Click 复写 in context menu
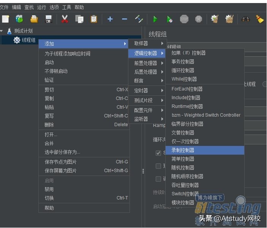 (84, 116)
